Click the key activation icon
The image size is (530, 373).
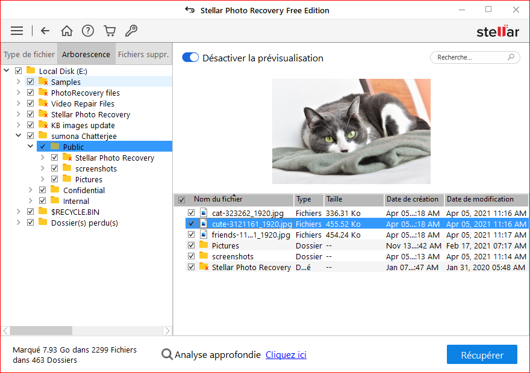coord(131,31)
